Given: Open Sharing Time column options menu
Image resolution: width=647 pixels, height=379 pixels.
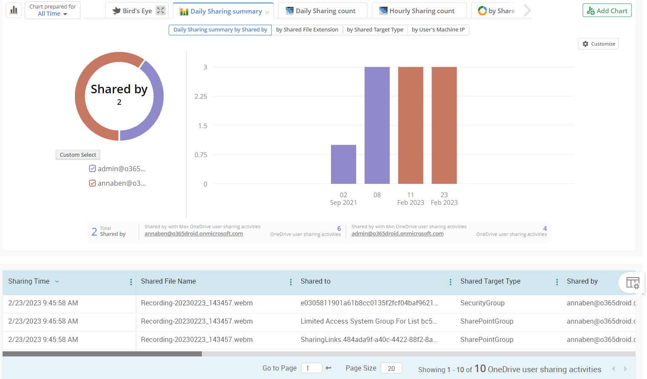Looking at the screenshot, I should 131,282.
